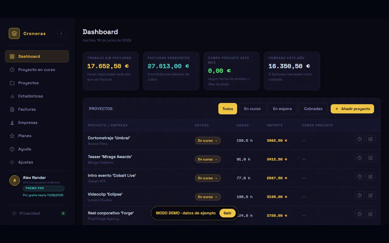
Task: Click edit icon in Videoclip 'Eclipse' row
Action: point(370,195)
